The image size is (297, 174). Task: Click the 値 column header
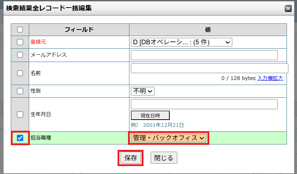(x=208, y=30)
